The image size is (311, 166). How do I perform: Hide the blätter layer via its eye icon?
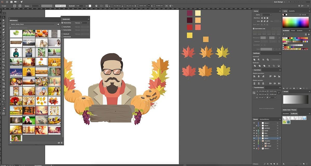254,138
